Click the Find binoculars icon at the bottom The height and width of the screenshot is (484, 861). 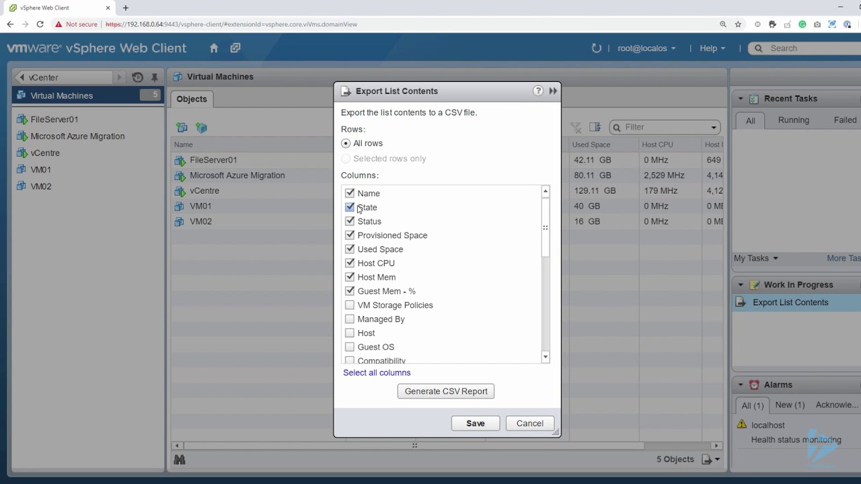179,459
